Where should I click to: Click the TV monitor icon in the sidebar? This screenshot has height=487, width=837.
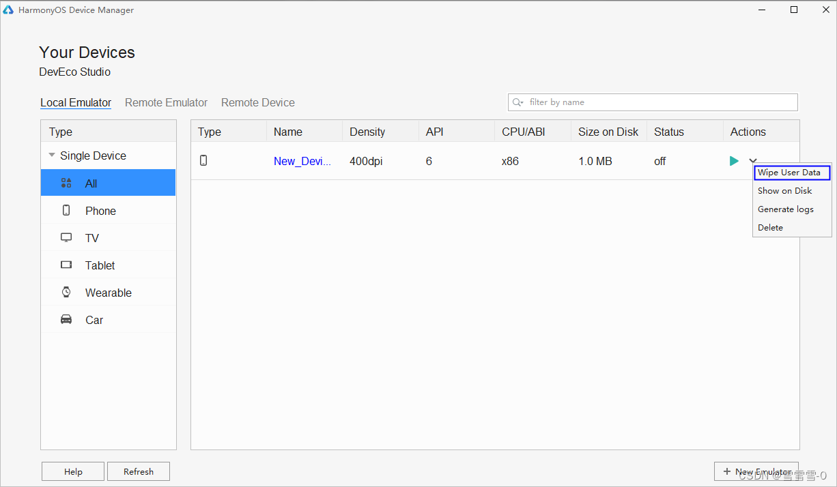coord(66,237)
